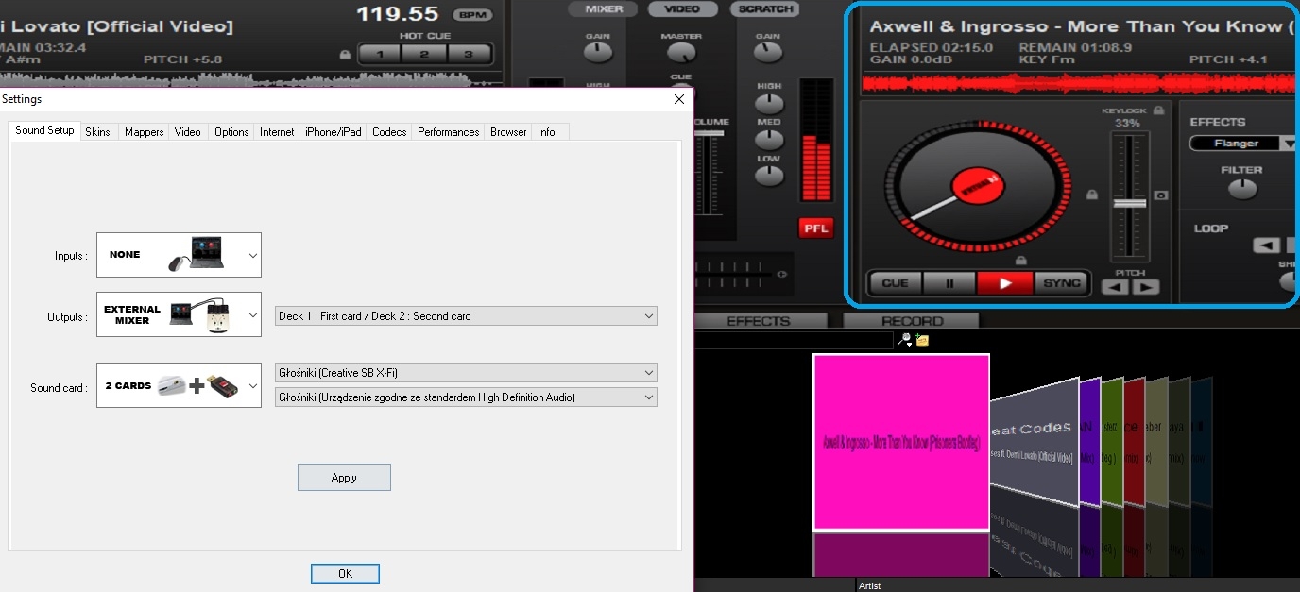Nudge pitch up with right arrow
The image size is (1300, 592).
point(1145,287)
